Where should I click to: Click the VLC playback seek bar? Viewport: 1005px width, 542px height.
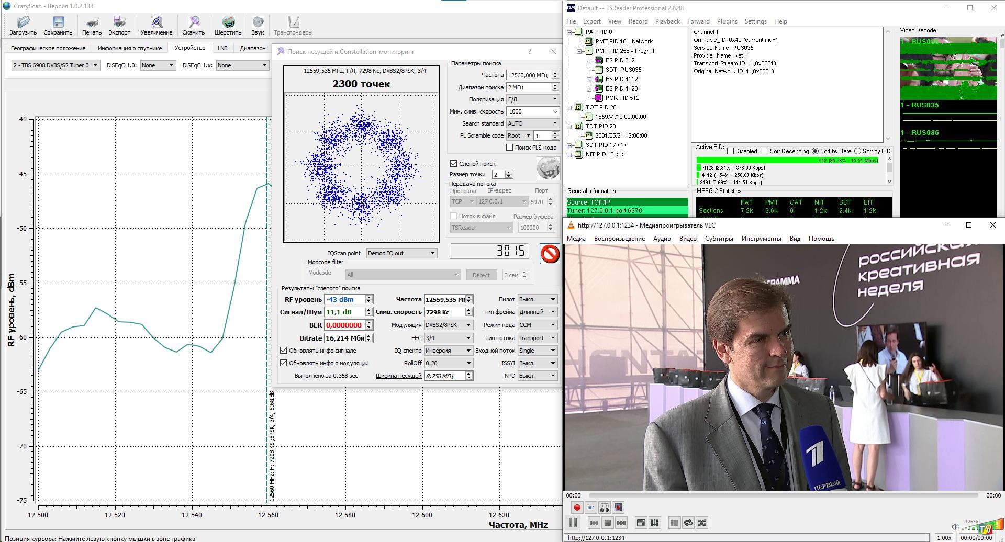783,495
